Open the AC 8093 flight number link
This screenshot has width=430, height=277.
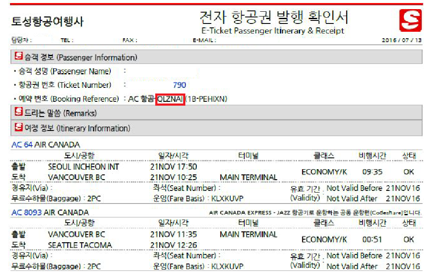(27, 213)
